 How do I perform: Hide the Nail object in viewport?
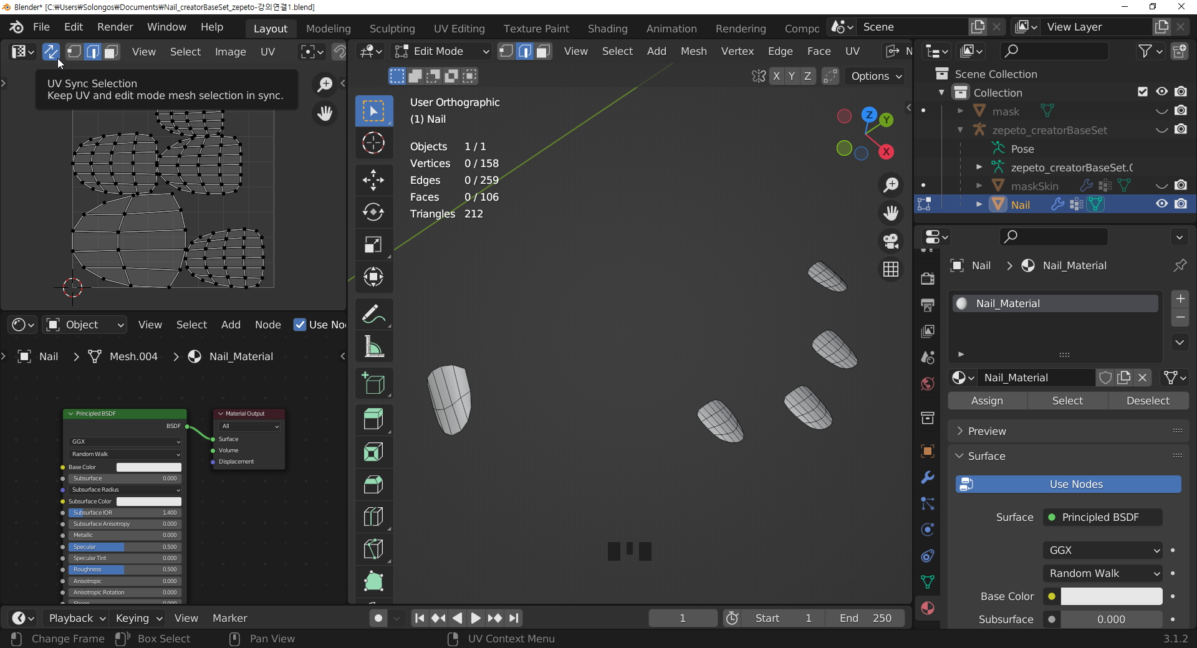click(x=1162, y=204)
